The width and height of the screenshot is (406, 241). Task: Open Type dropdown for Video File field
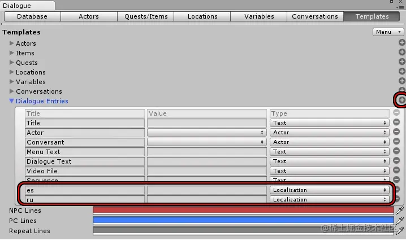coord(329,171)
